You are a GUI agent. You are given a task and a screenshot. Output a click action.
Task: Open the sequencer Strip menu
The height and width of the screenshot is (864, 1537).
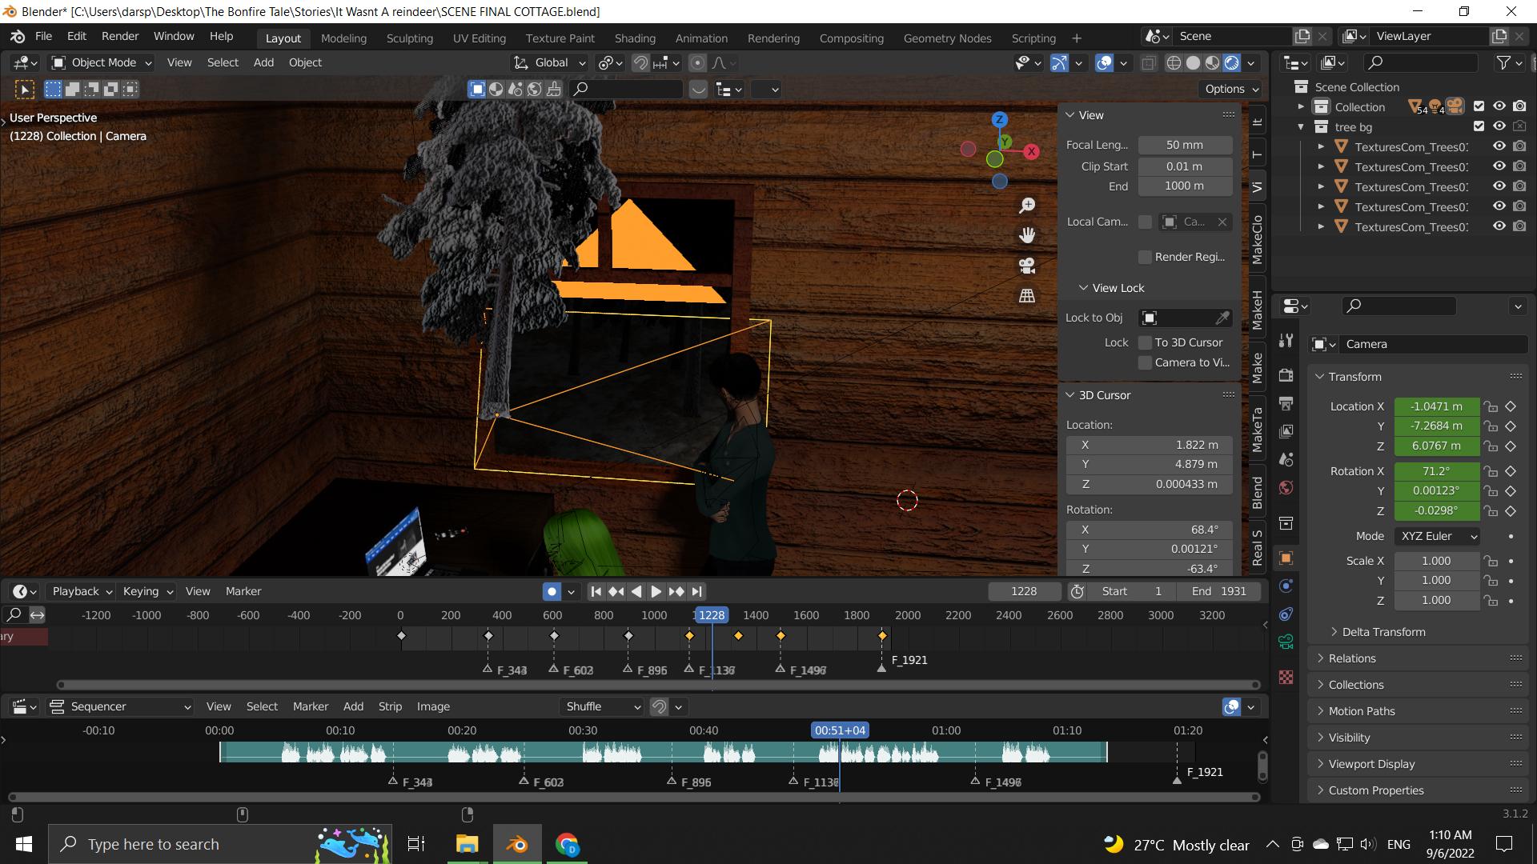390,706
